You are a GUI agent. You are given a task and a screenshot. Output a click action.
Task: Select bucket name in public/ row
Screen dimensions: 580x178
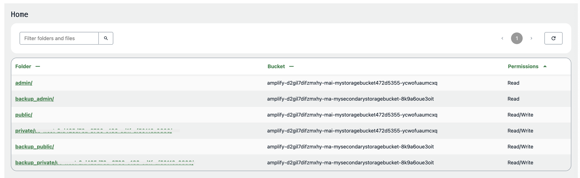(352, 115)
